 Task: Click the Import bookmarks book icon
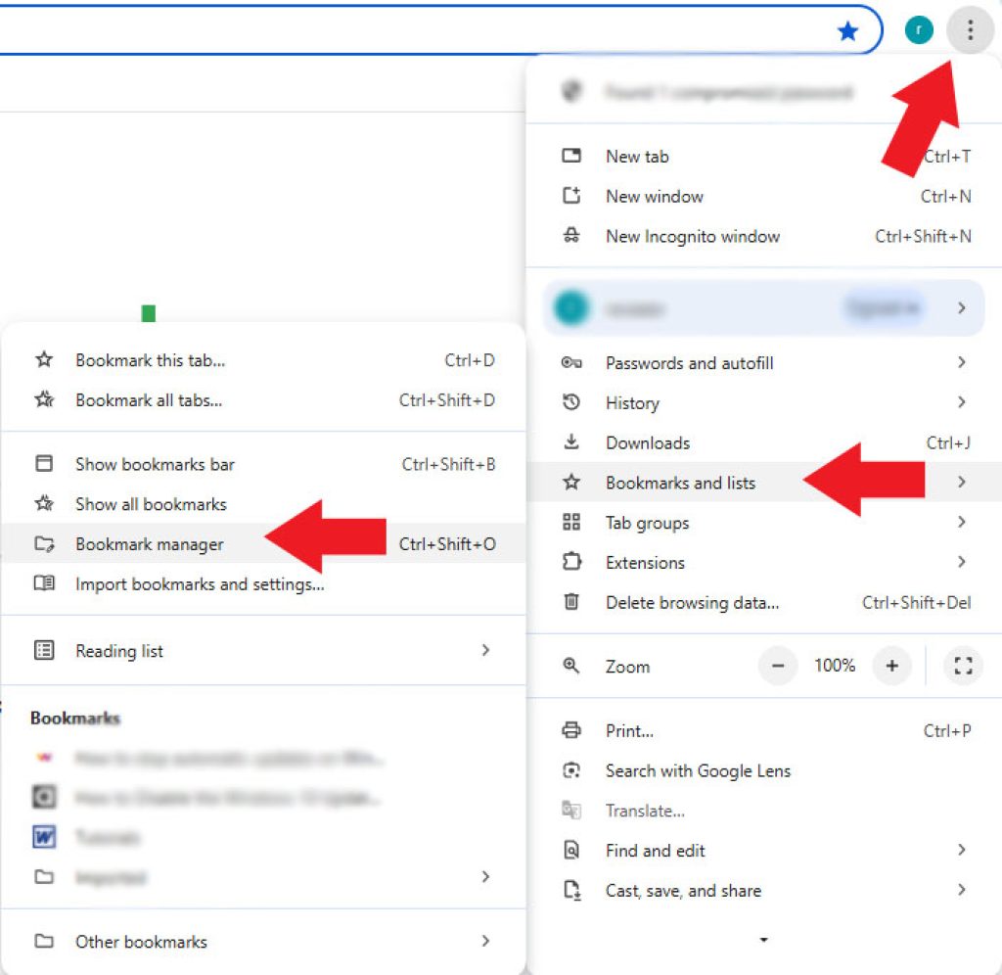43,583
